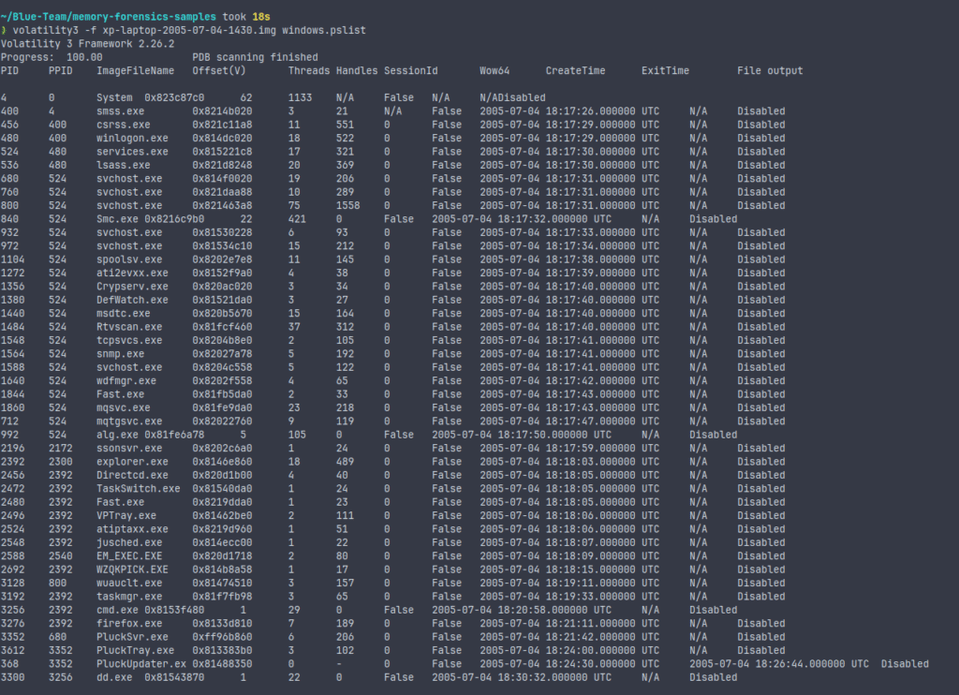The image size is (959, 695).
Task: Click offset 0x823c87c0 of System
Action: (x=174, y=98)
